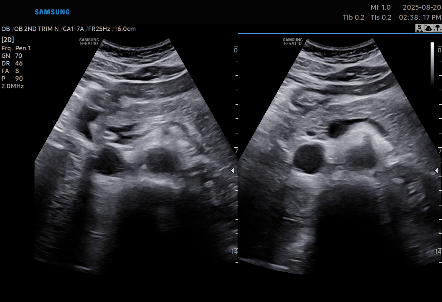Click the FR25Hz frame rate readout

(99, 29)
